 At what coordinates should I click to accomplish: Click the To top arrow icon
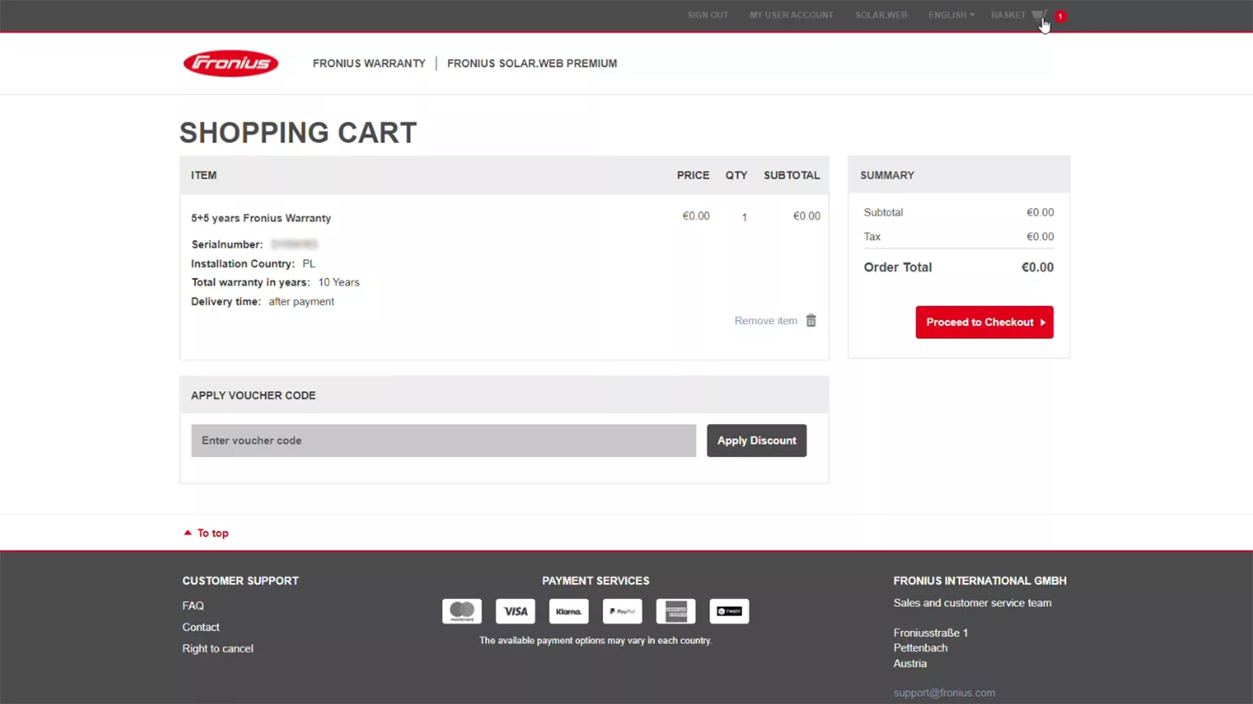[188, 533]
